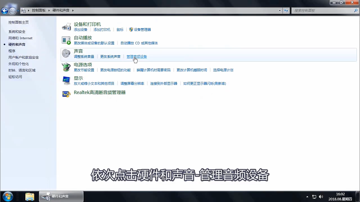The width and height of the screenshot is (360, 202).
Task: Select 硬件和声音 in the sidebar
Action: pyautogui.click(x=17, y=44)
